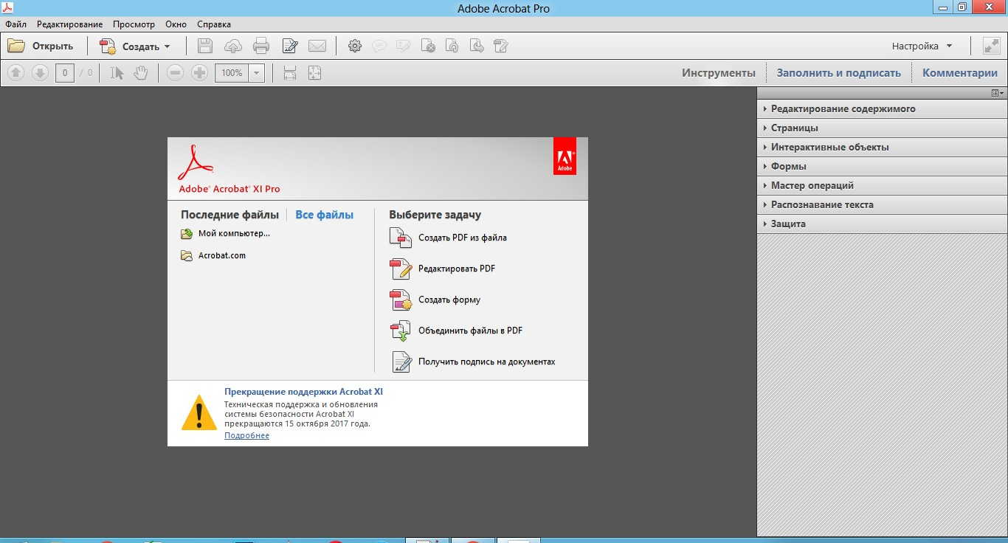Click the fit one full page icon

pos(314,72)
